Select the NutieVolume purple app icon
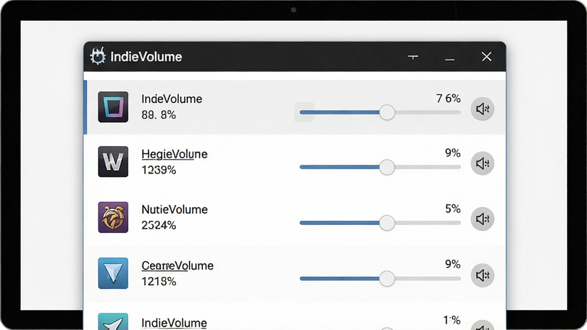This screenshot has width=587, height=330. 113,217
